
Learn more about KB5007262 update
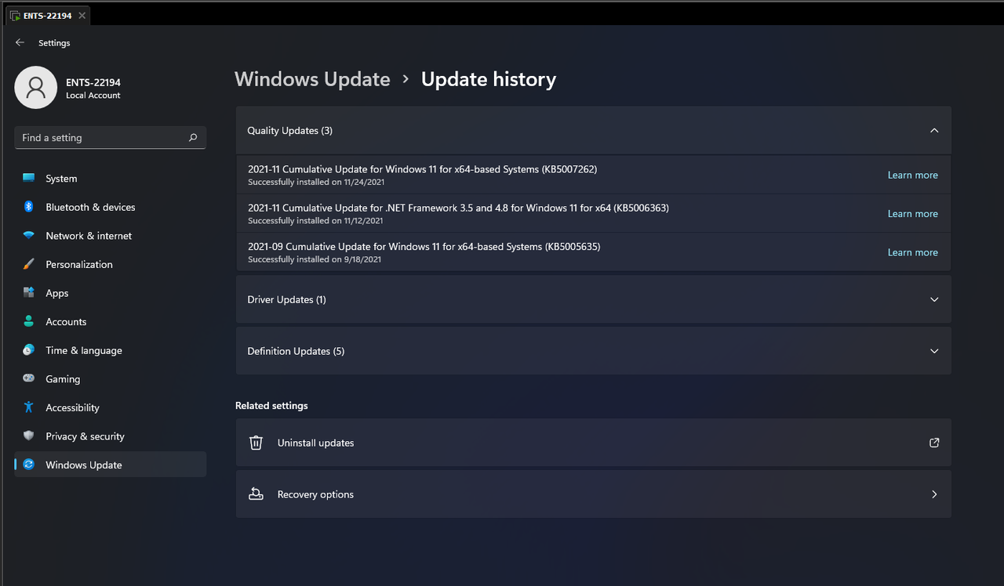point(912,175)
